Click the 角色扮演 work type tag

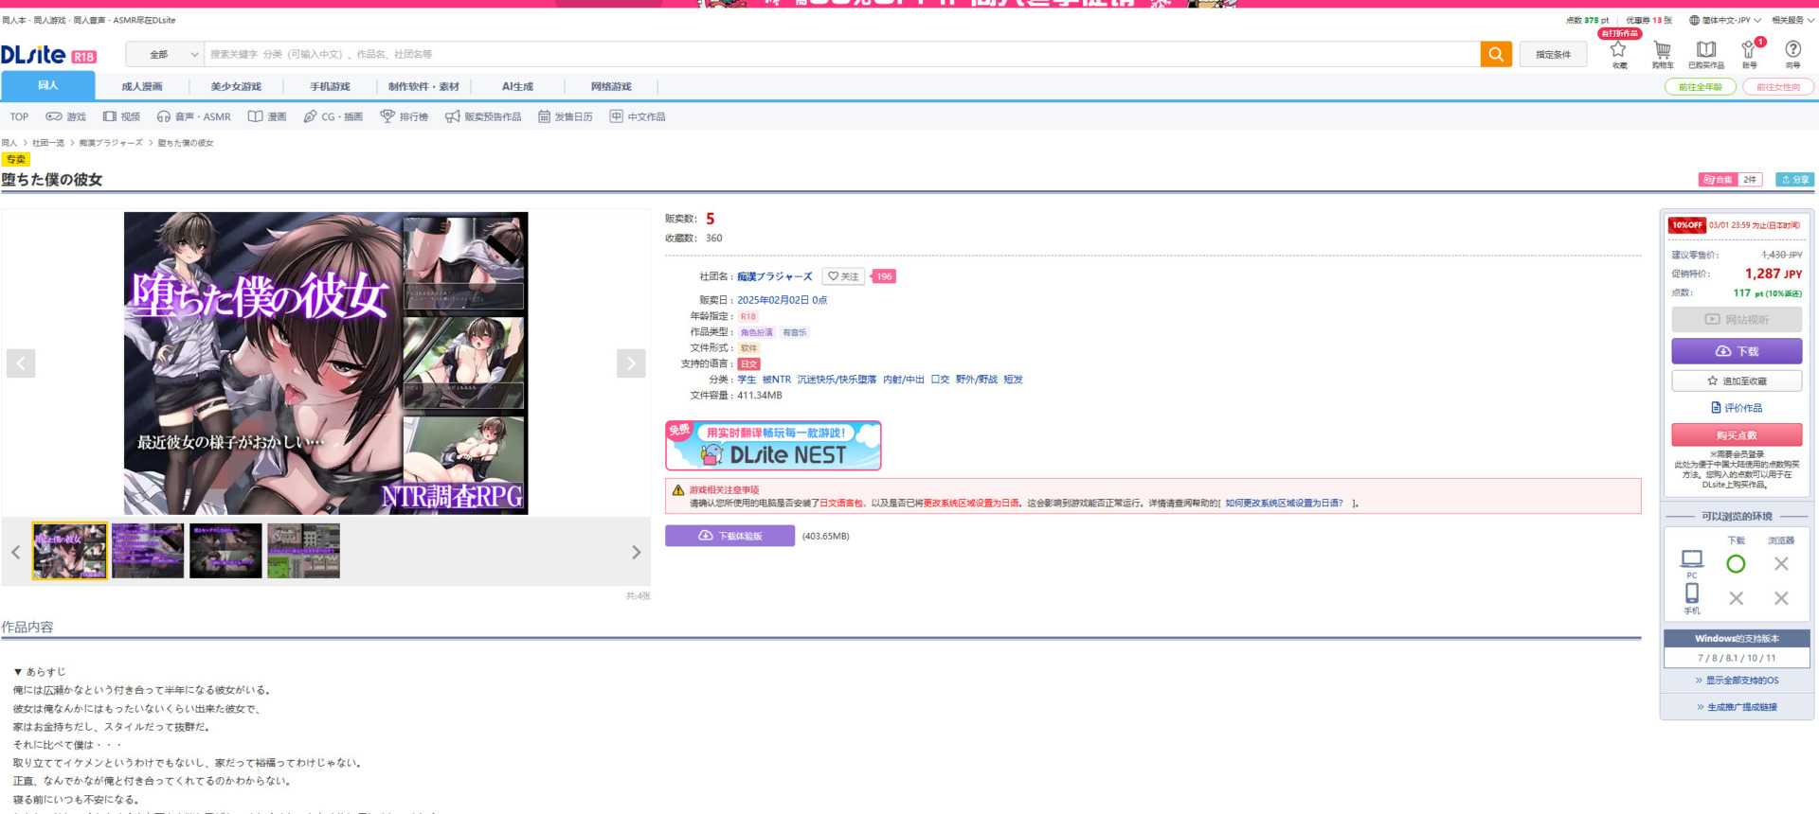click(x=757, y=332)
